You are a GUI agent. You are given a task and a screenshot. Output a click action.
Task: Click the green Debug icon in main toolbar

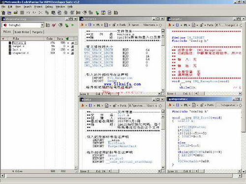click(x=97, y=13)
